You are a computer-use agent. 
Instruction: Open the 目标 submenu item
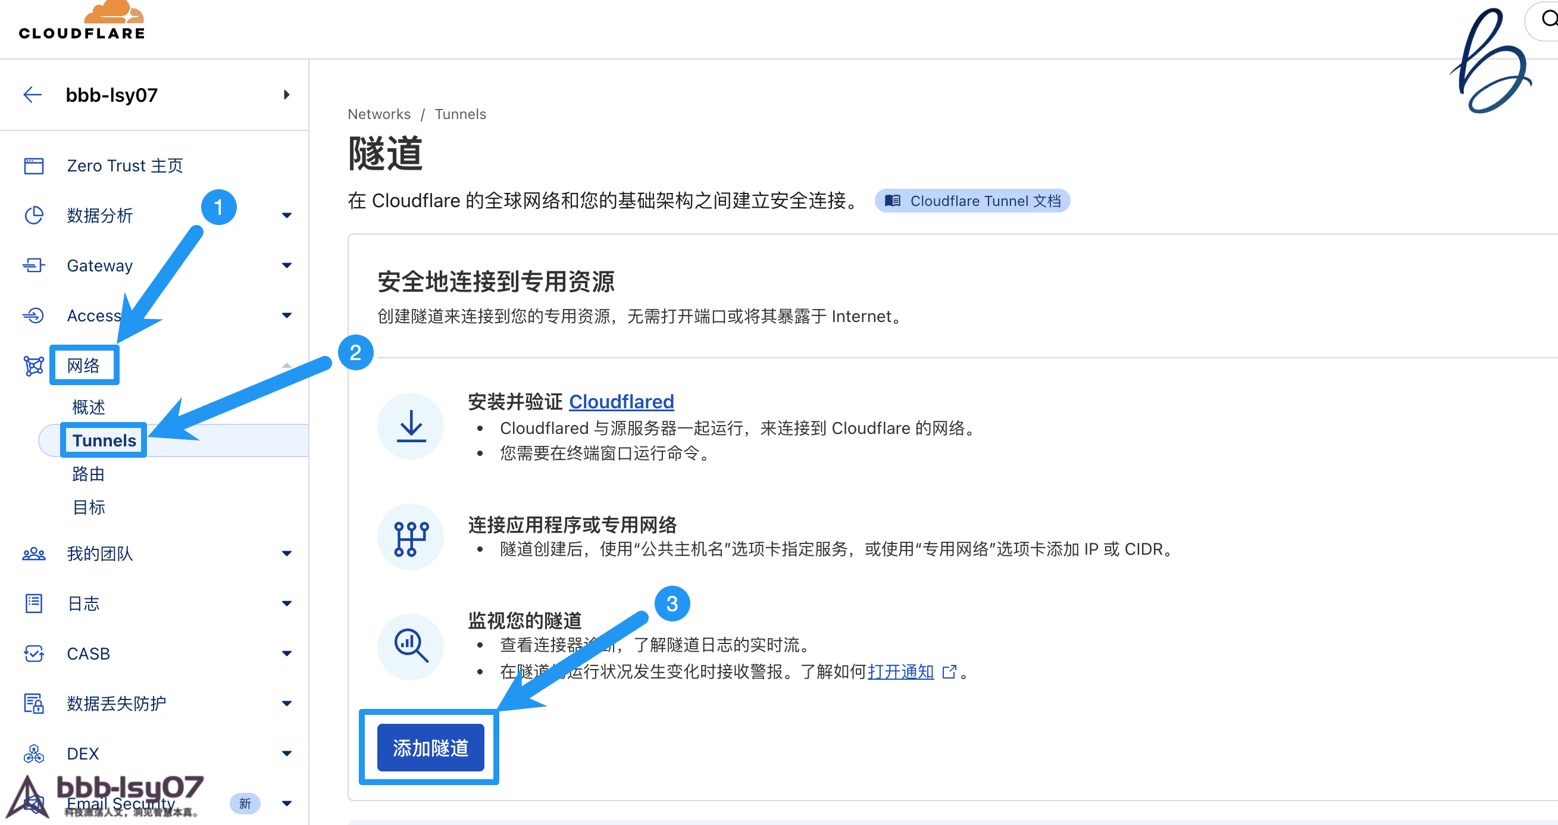pos(88,508)
